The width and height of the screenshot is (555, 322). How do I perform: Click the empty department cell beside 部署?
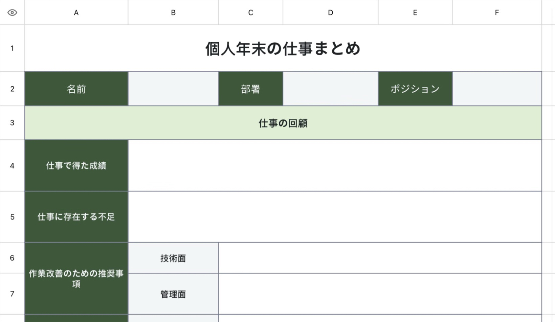tap(330, 89)
